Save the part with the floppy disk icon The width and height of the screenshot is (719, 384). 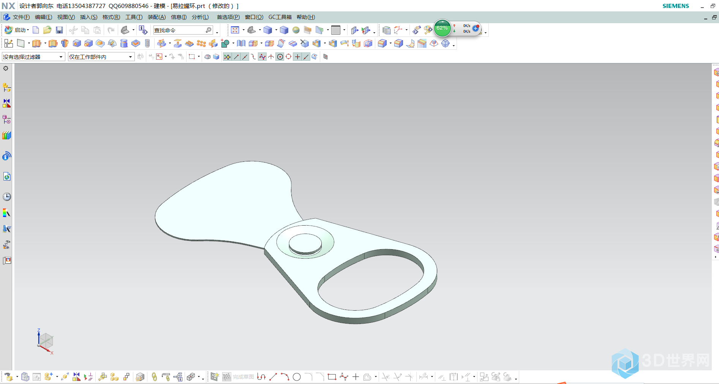pyautogui.click(x=59, y=30)
